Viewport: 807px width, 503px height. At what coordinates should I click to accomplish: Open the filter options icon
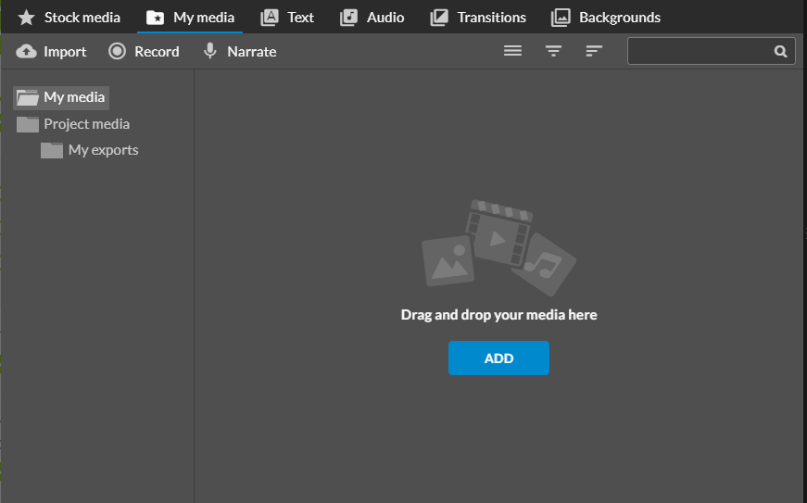coord(553,51)
